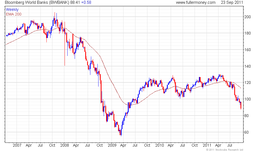Click the 'Apr' label right after 2007
Viewport: 266px width, 152px height.
tap(29, 145)
